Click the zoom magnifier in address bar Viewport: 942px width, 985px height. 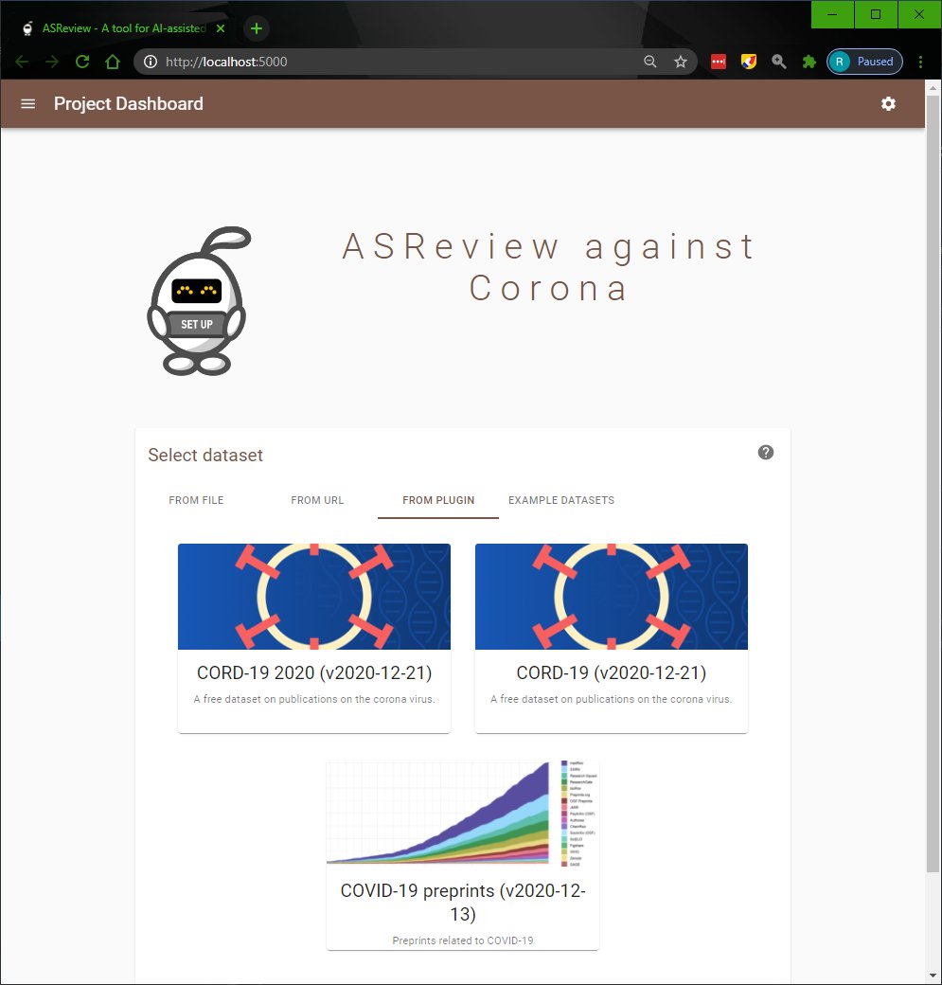click(x=650, y=62)
